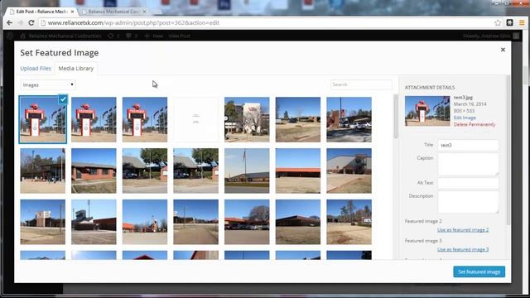Click the browser address bar URL
The height and width of the screenshot is (298, 530).
pos(133,22)
